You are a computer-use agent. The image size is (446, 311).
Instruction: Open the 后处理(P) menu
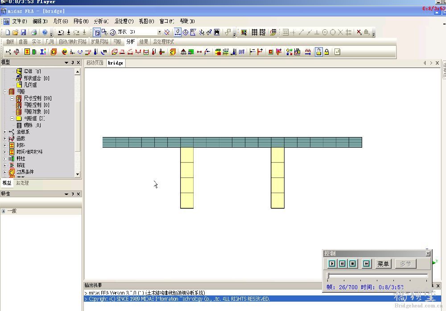coord(124,21)
